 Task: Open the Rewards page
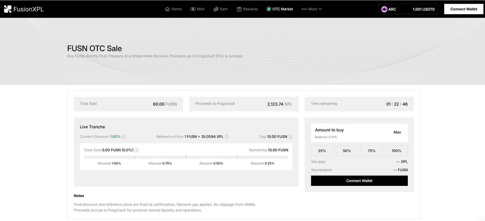point(247,9)
